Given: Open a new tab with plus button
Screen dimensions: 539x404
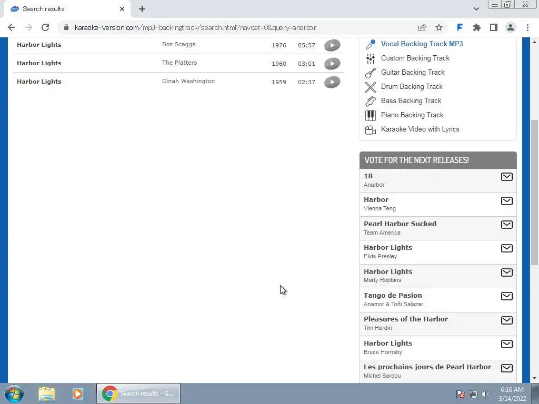Looking at the screenshot, I should pos(142,9).
